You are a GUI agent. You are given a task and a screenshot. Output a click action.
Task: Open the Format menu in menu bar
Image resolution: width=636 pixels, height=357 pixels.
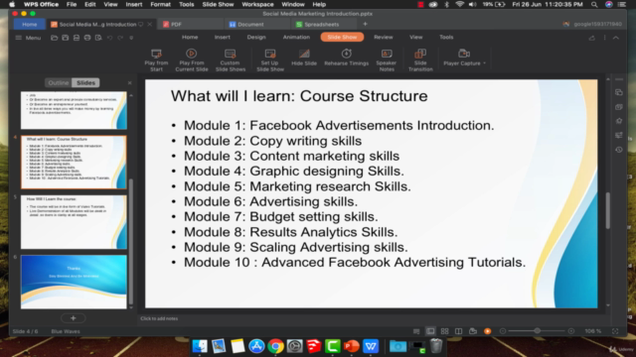pyautogui.click(x=160, y=4)
